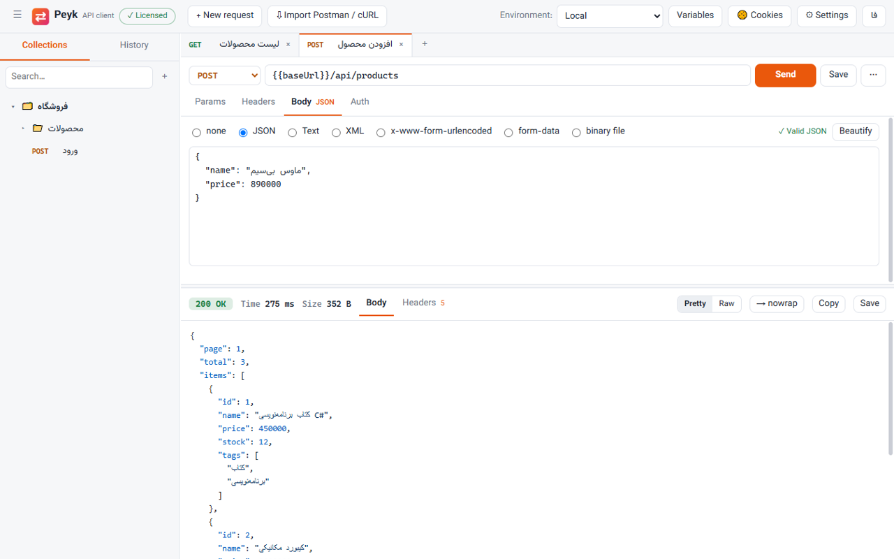Open the hamburger menu icon
The height and width of the screenshot is (559, 894).
[x=17, y=15]
